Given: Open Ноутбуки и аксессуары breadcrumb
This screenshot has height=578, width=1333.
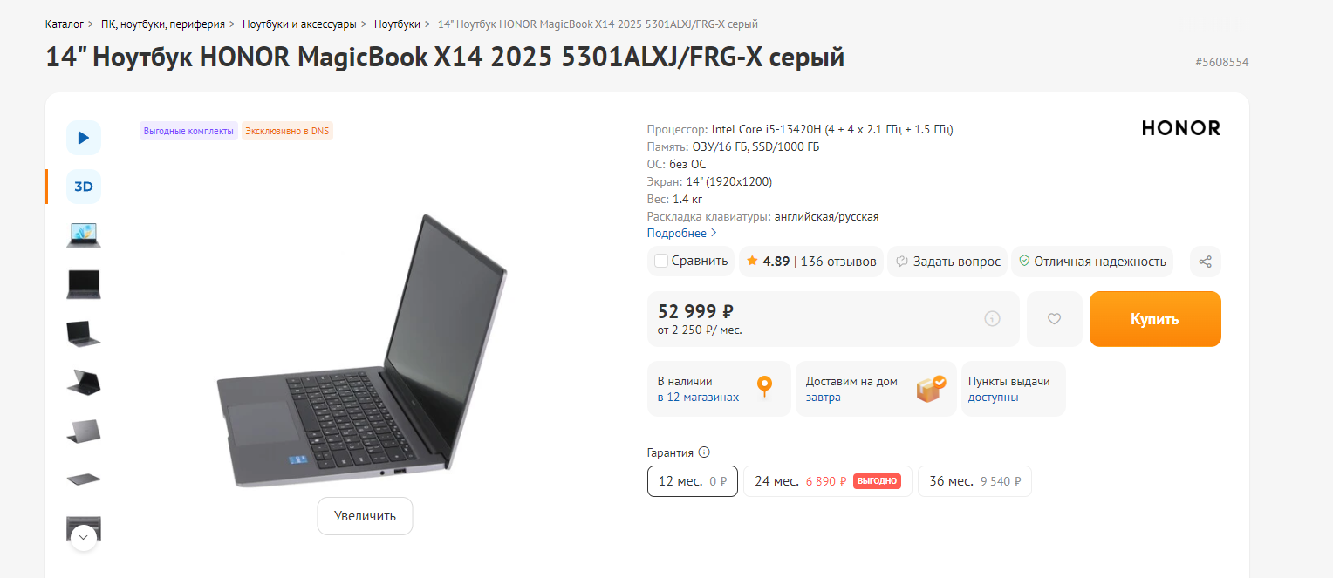Looking at the screenshot, I should tap(300, 24).
